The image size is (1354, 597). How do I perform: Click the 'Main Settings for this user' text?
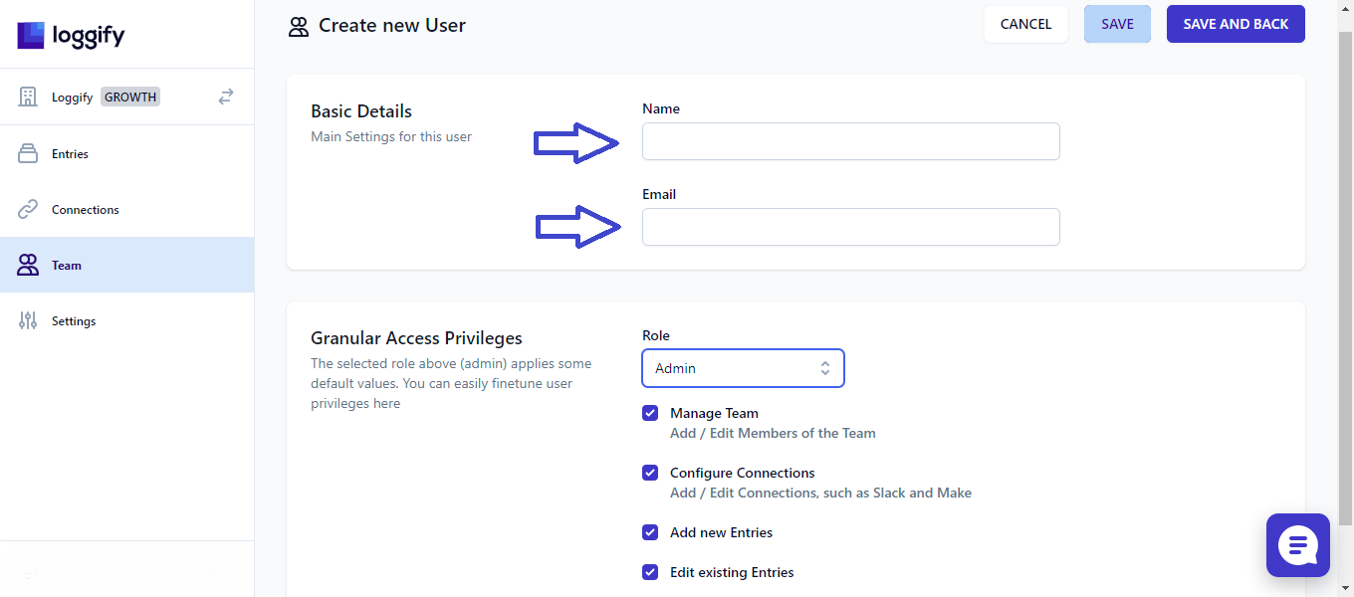391,136
